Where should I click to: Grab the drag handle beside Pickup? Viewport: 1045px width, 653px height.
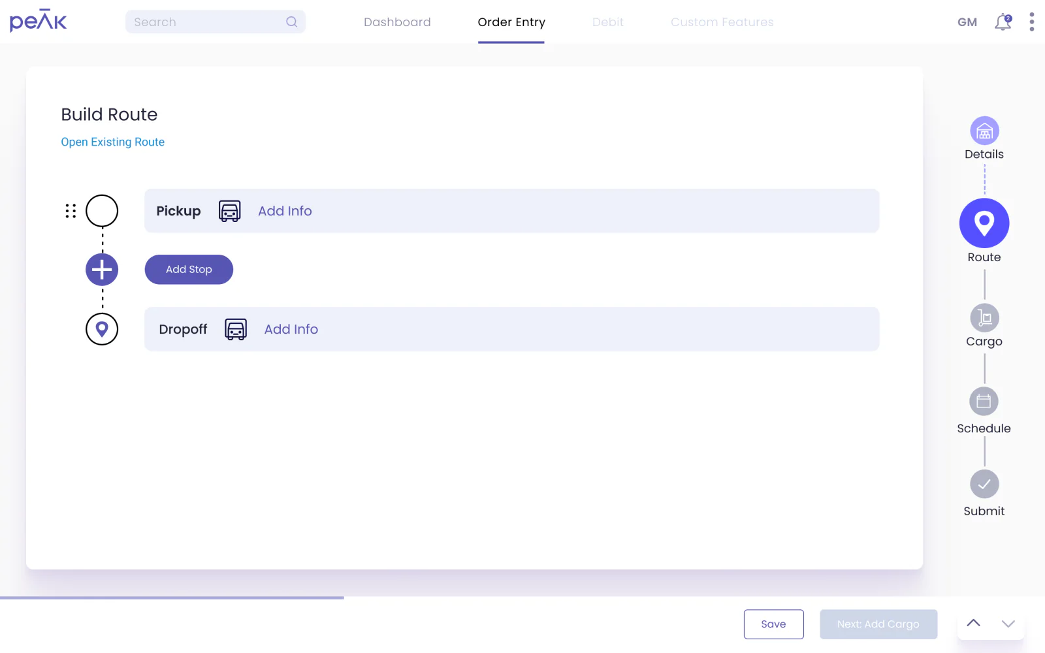pyautogui.click(x=71, y=211)
